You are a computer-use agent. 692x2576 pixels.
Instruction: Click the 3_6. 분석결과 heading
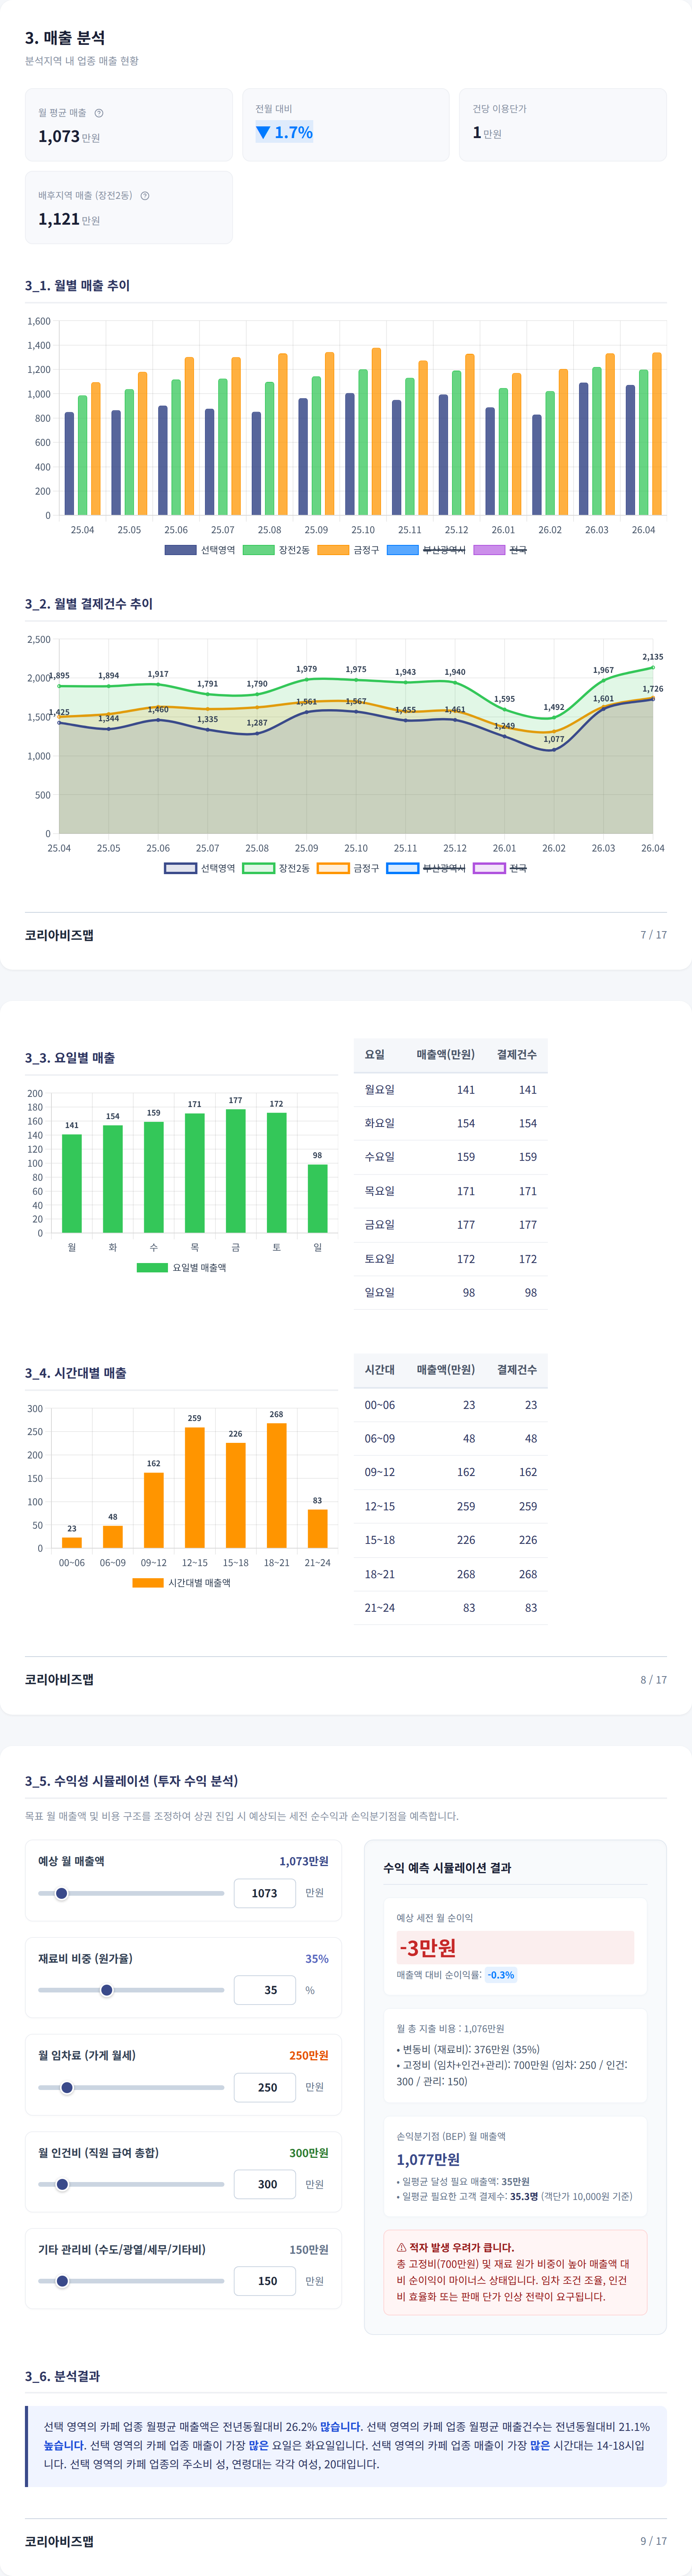click(62, 2376)
